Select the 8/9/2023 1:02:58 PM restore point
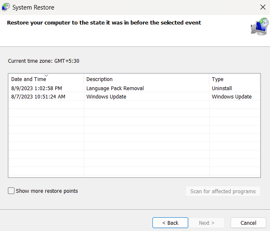Screen dimensions: 270x231 point(134,88)
